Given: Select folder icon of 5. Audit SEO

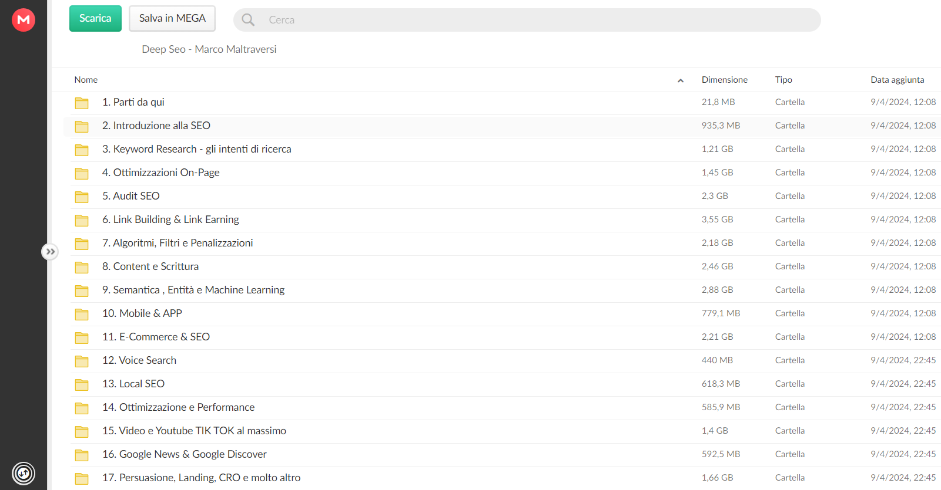Looking at the screenshot, I should [82, 197].
